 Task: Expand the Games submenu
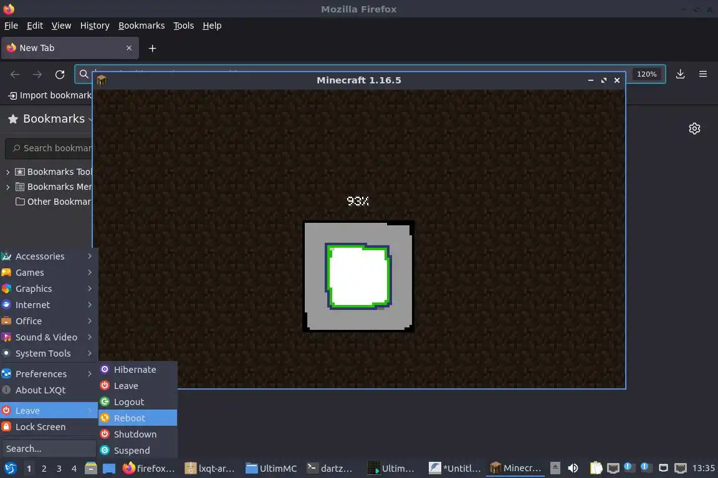(x=49, y=272)
